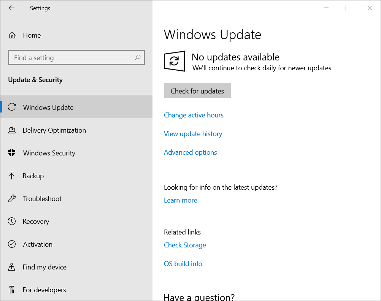
Task: Maximize the Settings window
Action: pos(348,8)
